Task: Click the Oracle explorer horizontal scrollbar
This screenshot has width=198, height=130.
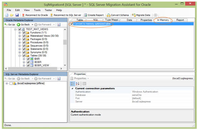Action: point(33,69)
